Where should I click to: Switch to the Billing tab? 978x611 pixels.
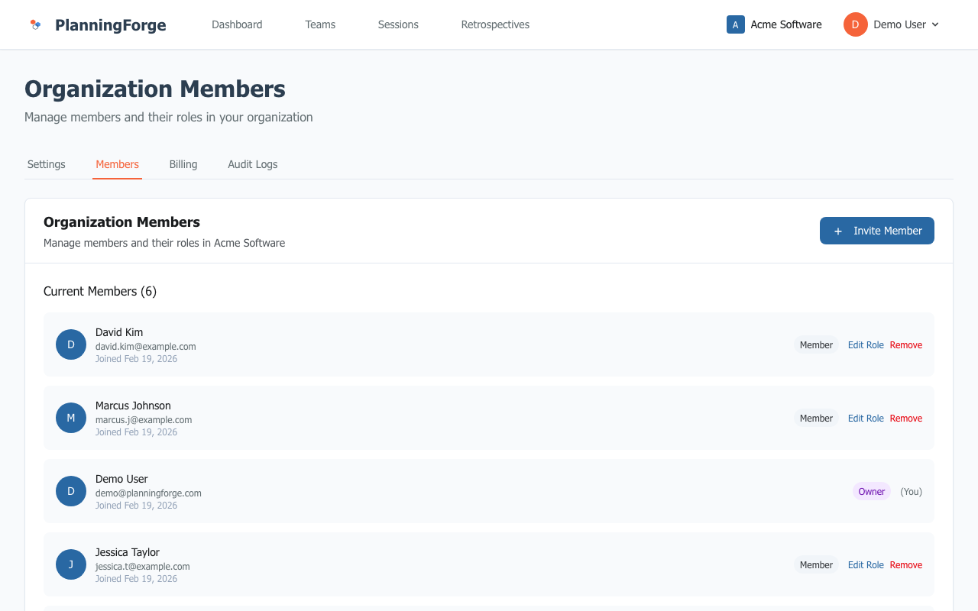[183, 164]
